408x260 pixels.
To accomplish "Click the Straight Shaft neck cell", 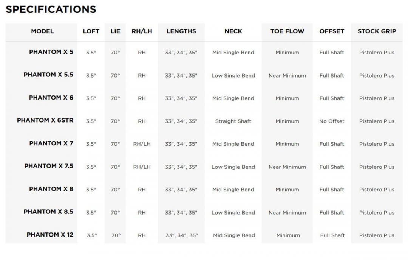I will tap(233, 121).
